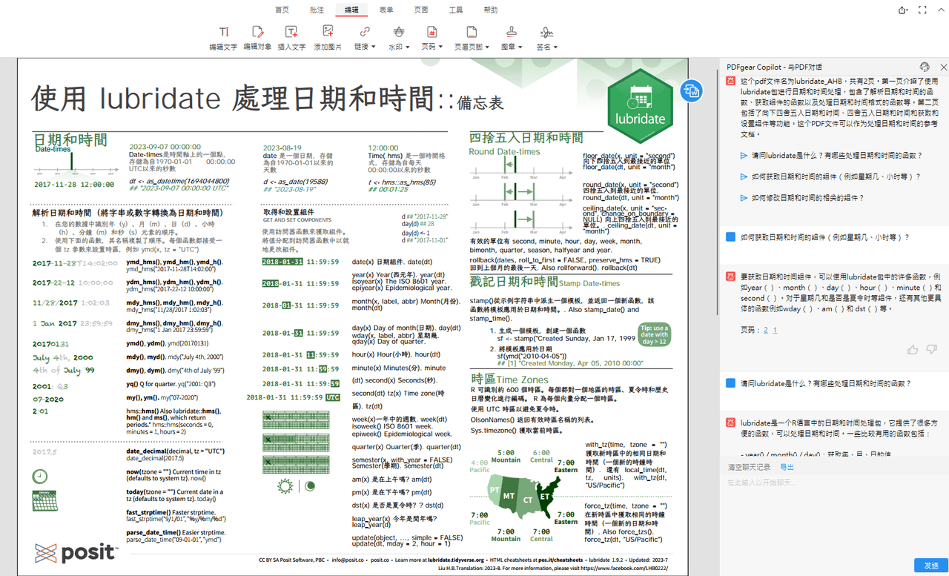Give thumbs down to the Copilot answer
Viewport: 949px width, 576px height.
[x=932, y=349]
